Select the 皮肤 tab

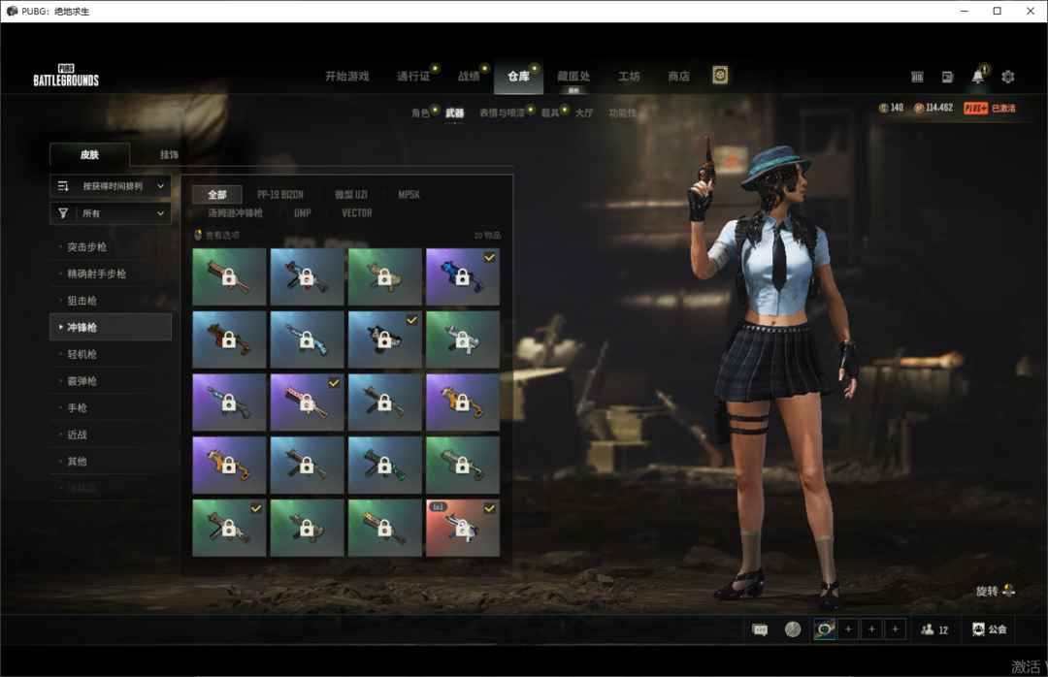(x=89, y=154)
